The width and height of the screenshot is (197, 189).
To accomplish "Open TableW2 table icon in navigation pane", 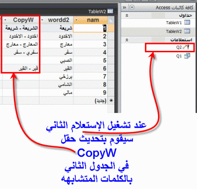I will 187,31.
